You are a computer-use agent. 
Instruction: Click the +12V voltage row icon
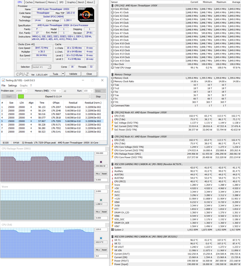coord(112,199)
